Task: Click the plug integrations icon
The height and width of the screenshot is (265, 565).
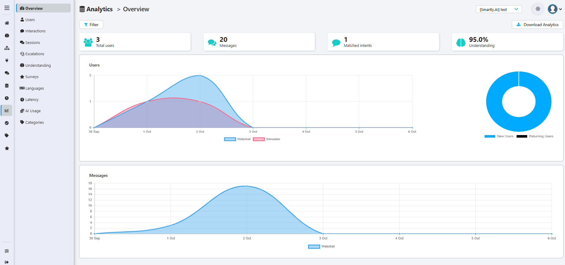Action: (7, 61)
